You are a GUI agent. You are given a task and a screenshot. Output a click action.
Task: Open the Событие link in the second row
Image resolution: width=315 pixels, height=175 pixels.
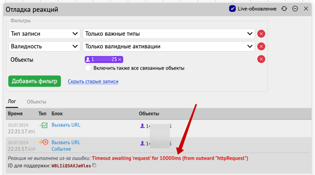tap(62, 149)
